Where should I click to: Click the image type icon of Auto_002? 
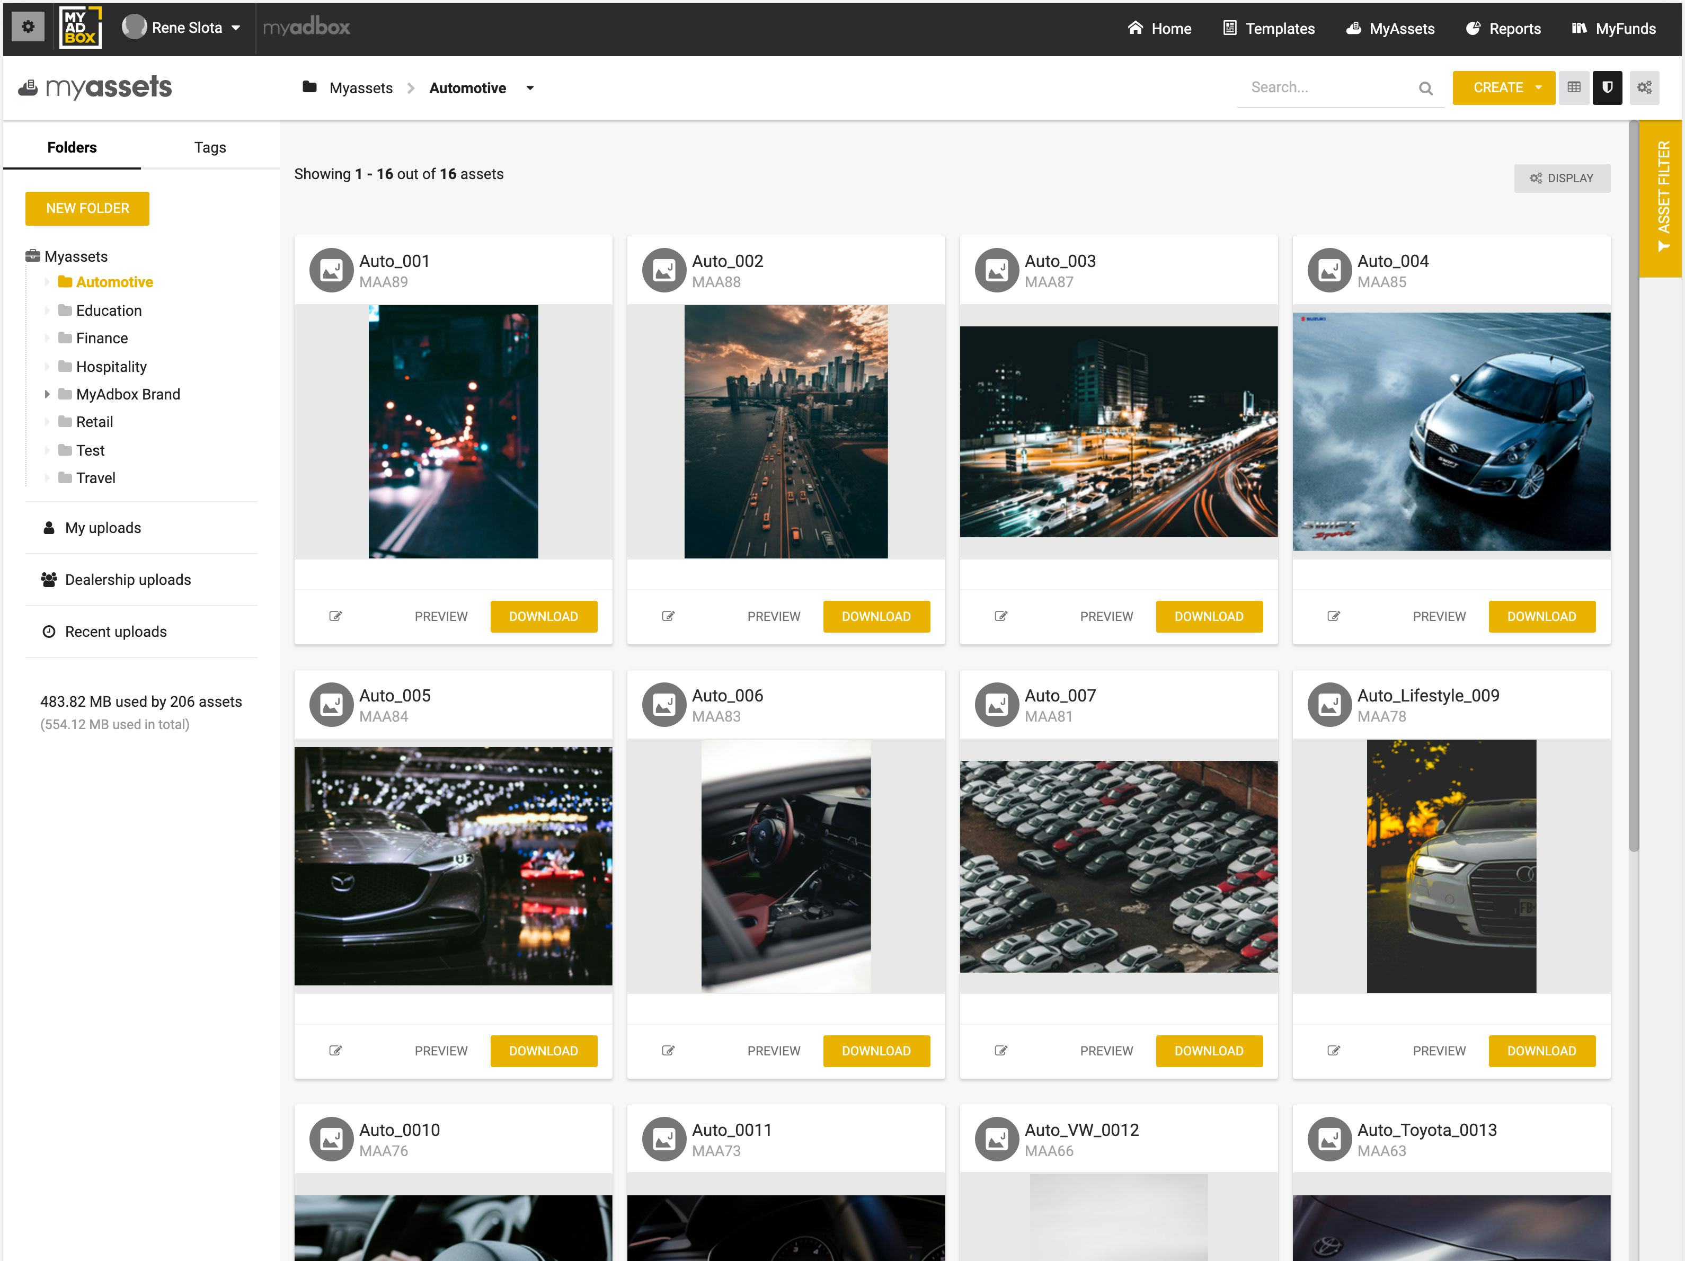664,270
